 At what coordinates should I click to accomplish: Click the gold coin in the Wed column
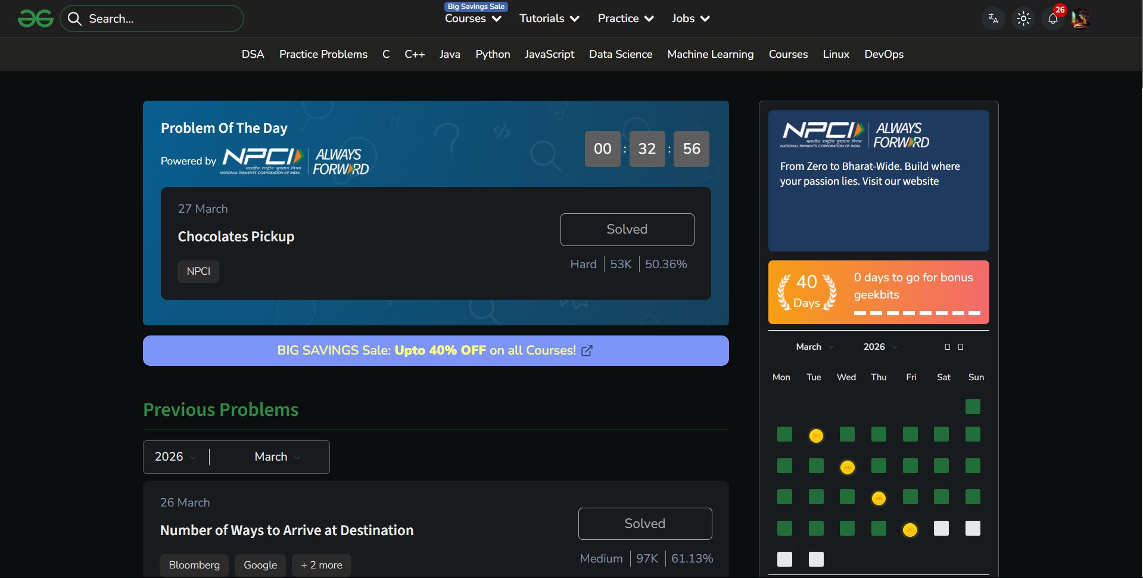click(x=847, y=467)
